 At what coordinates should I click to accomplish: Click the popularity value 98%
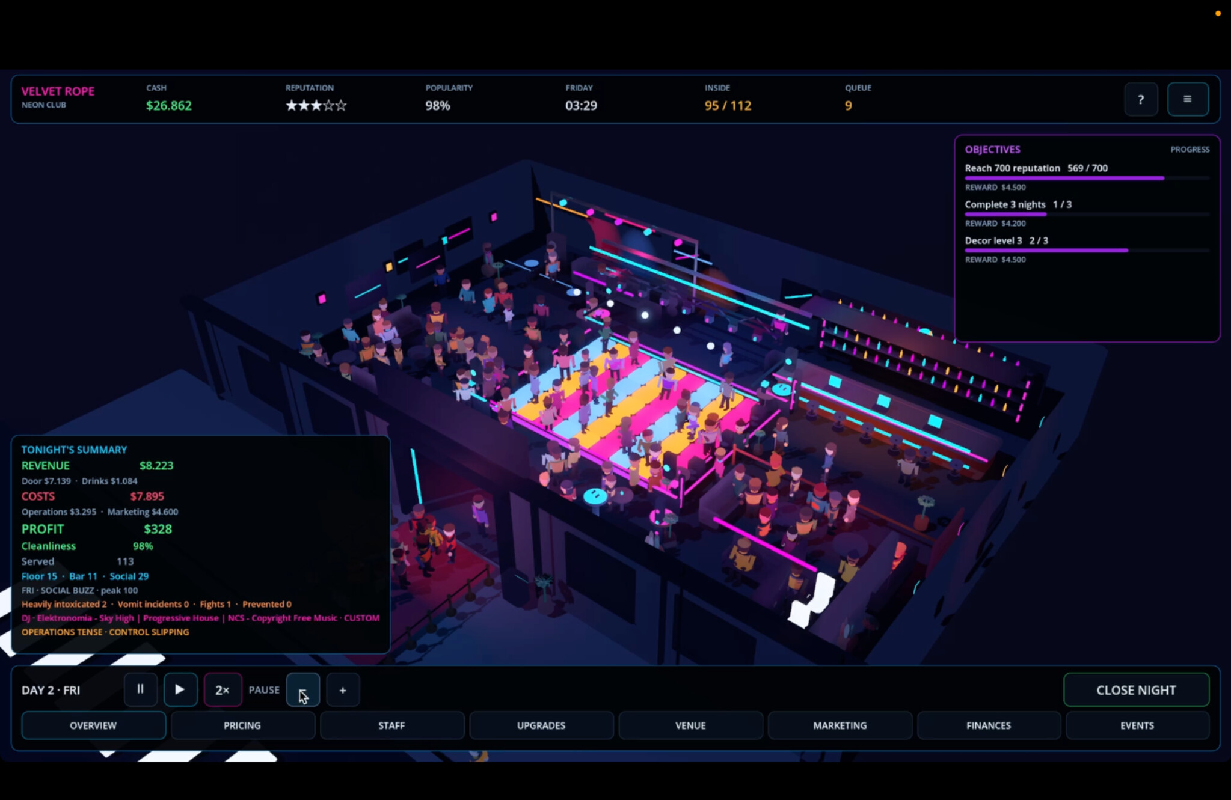(x=438, y=106)
